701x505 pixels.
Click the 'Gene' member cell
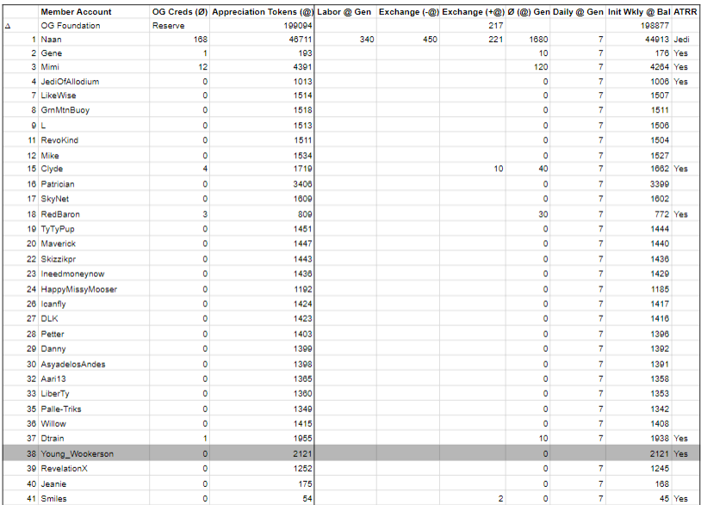[52, 53]
